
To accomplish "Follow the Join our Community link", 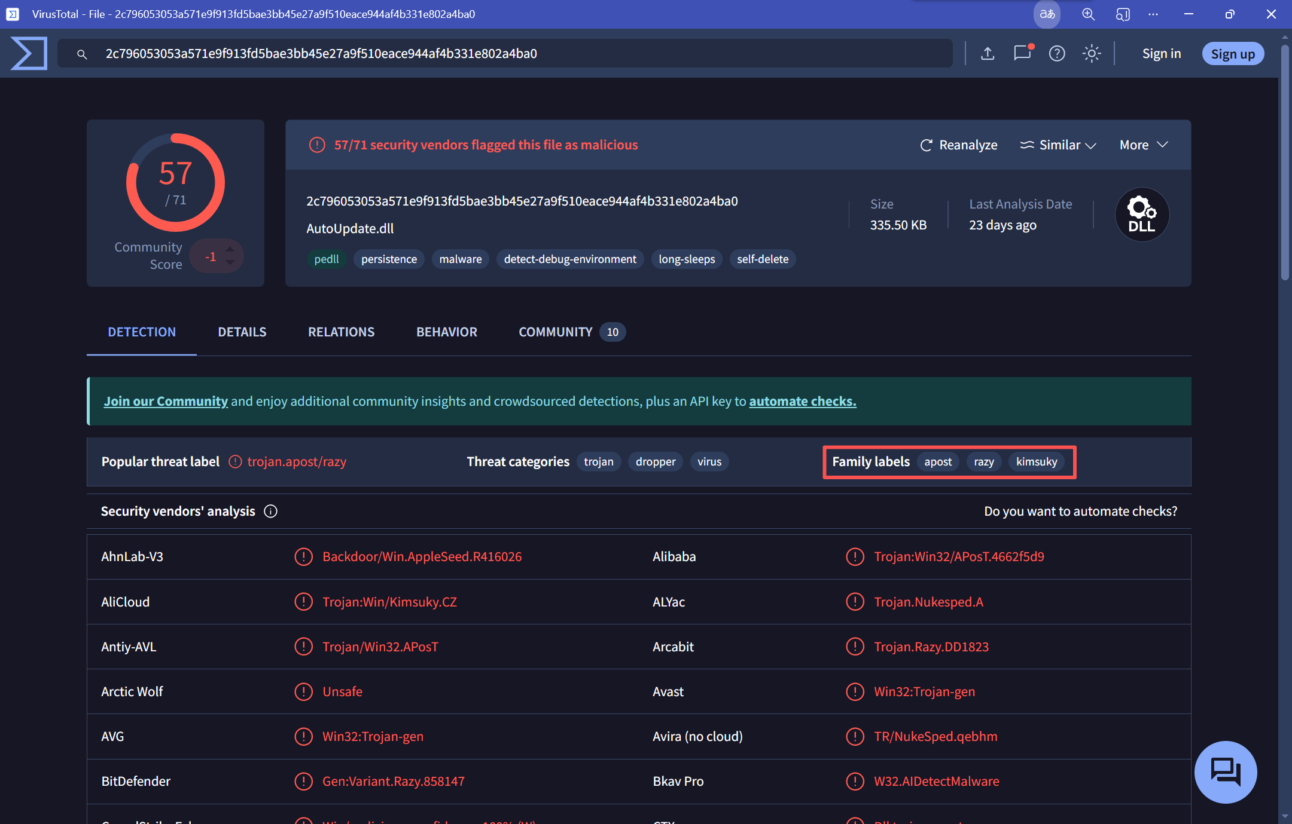I will click(166, 402).
